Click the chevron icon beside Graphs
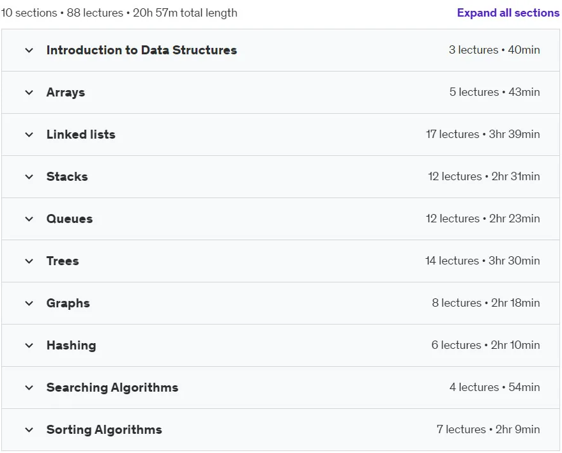The width and height of the screenshot is (562, 453). (x=29, y=303)
